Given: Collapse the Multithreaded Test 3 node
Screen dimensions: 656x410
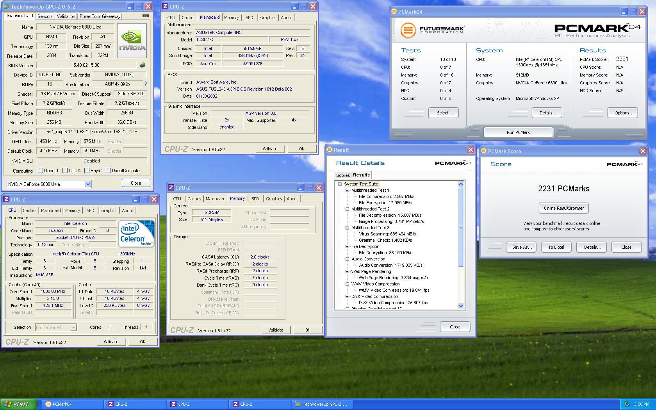Looking at the screenshot, I should pyautogui.click(x=347, y=228).
